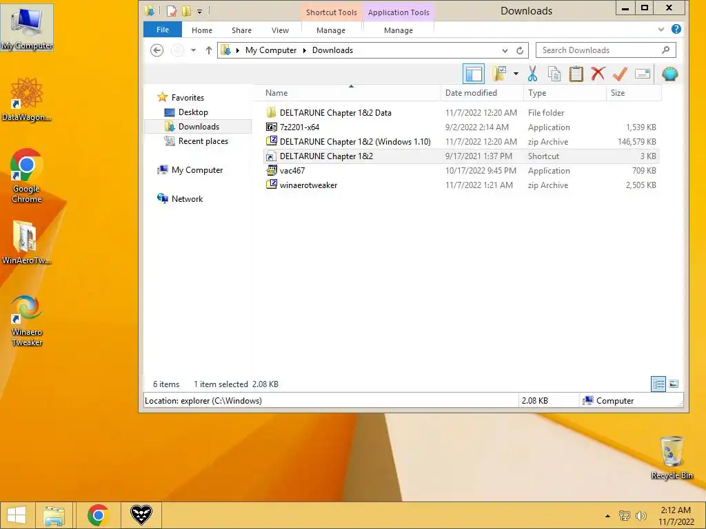Click the Refresh button in address bar
Viewport: 706px width, 529px height.
520,50
